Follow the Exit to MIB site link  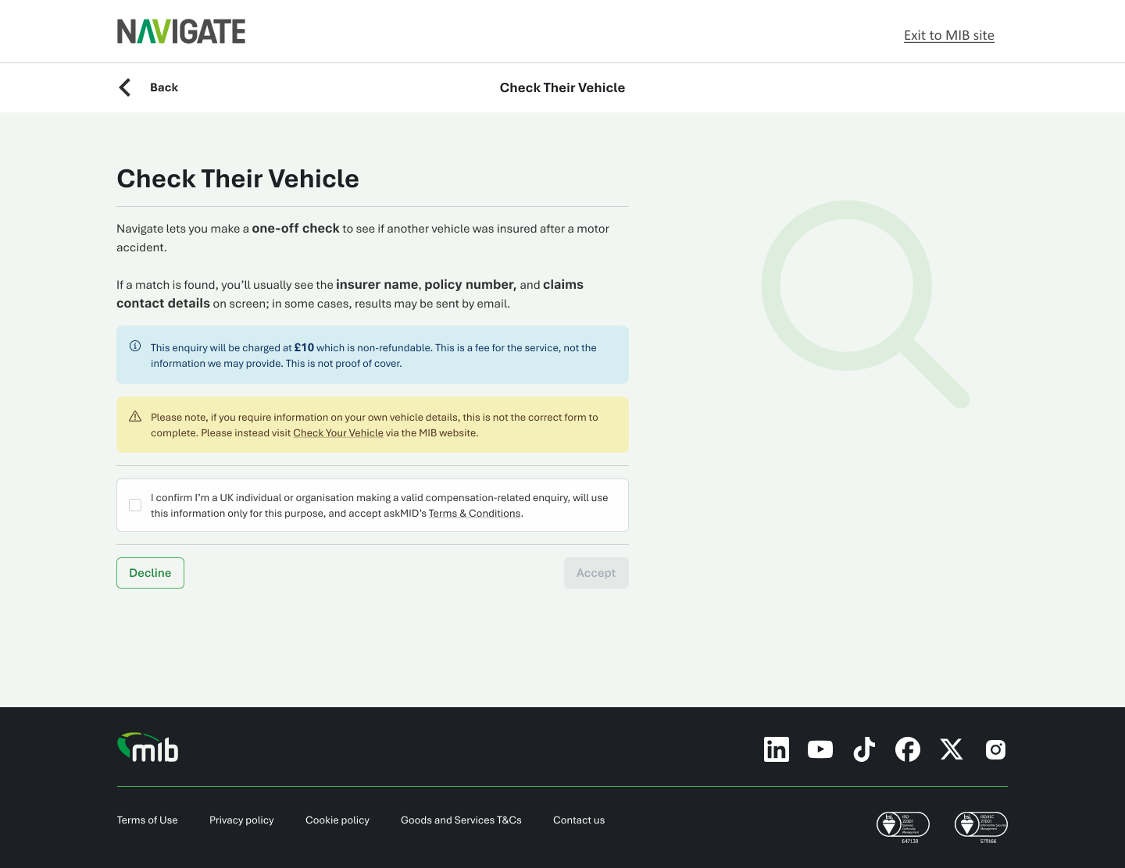point(949,35)
